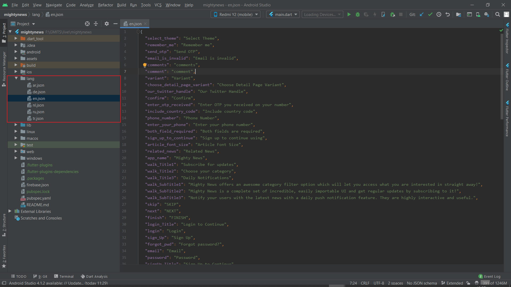This screenshot has height=287, width=511.
Task: Expand the build folder
Action: (x=16, y=65)
